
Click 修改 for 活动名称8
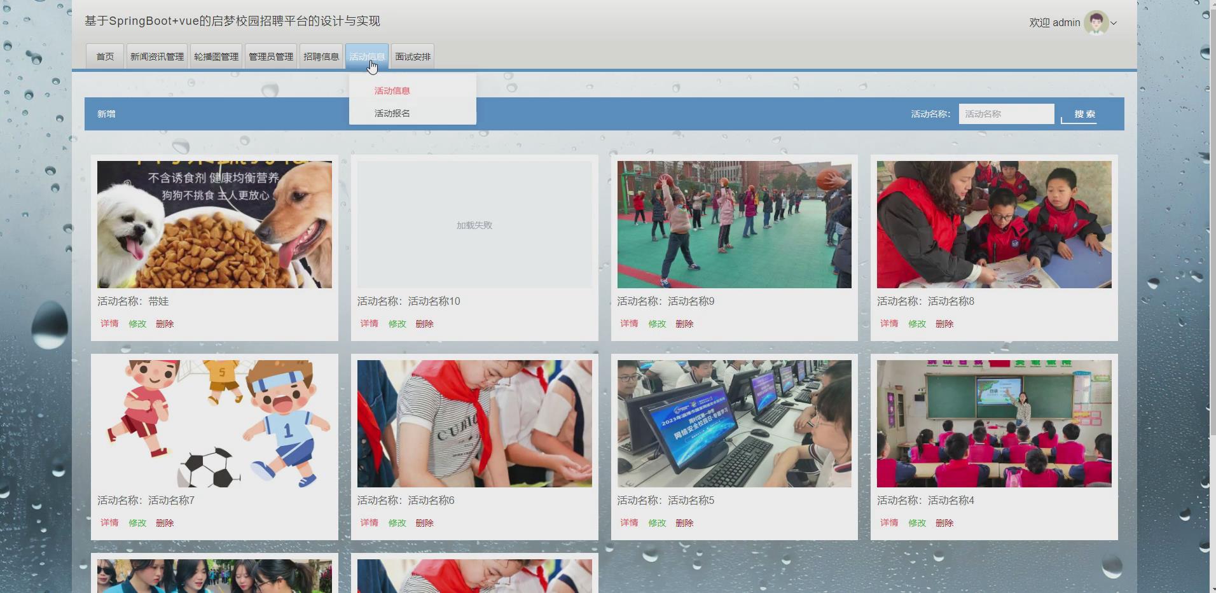(x=917, y=323)
